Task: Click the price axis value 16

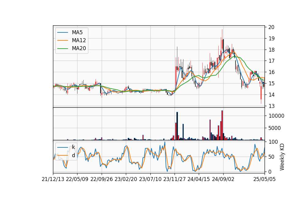Action: pos(271,72)
